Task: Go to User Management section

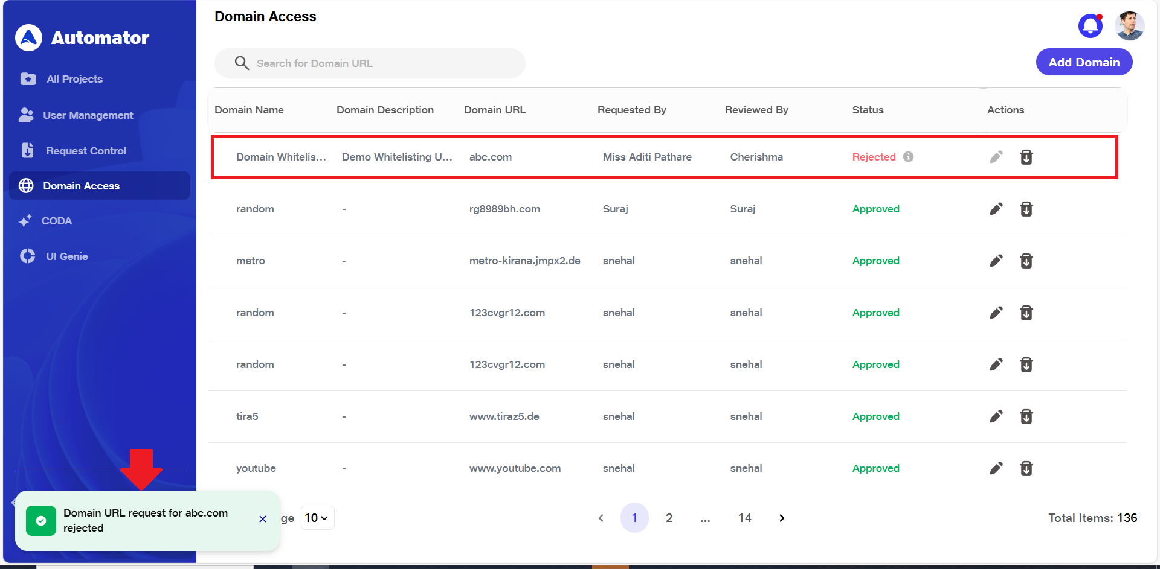Action: 88,115
